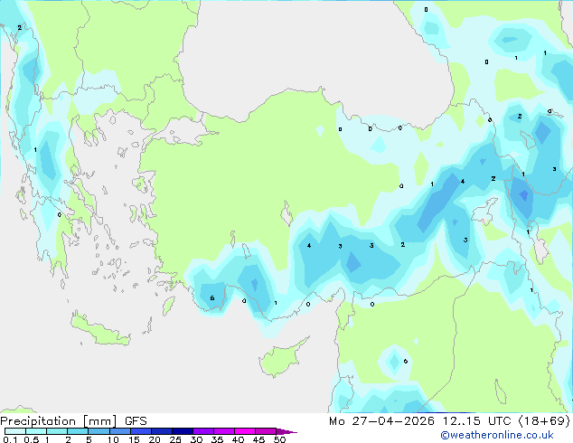The image size is (573, 443).
Task: Click the legend value '15'
Action: point(134,439)
